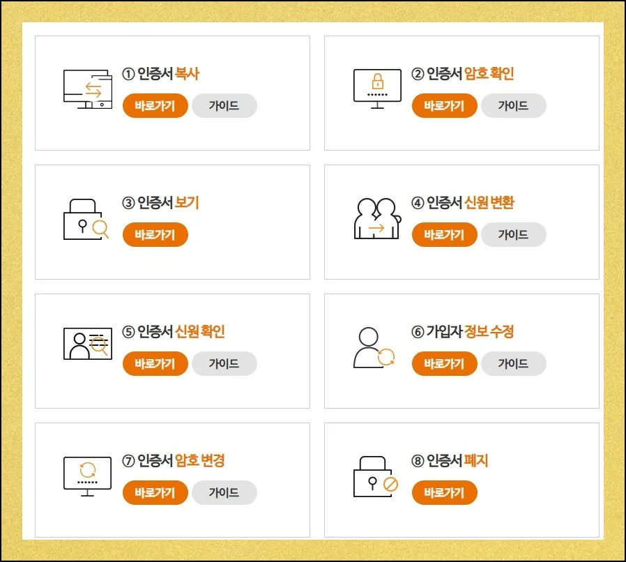The width and height of the screenshot is (626, 562).
Task: Open the 가이드 for 인증서 암호 확인
Action: [x=514, y=106]
